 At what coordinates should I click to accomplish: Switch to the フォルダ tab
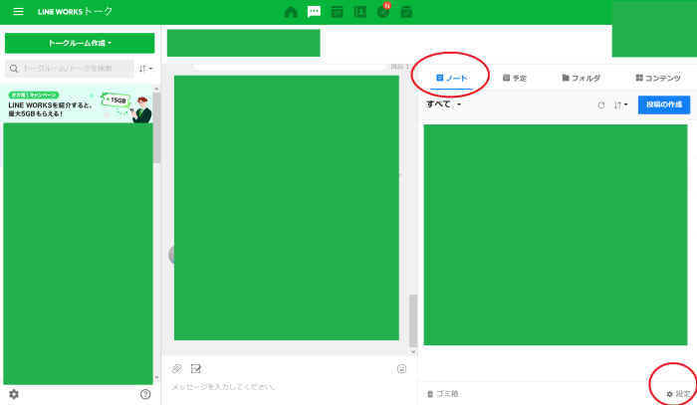(x=581, y=79)
